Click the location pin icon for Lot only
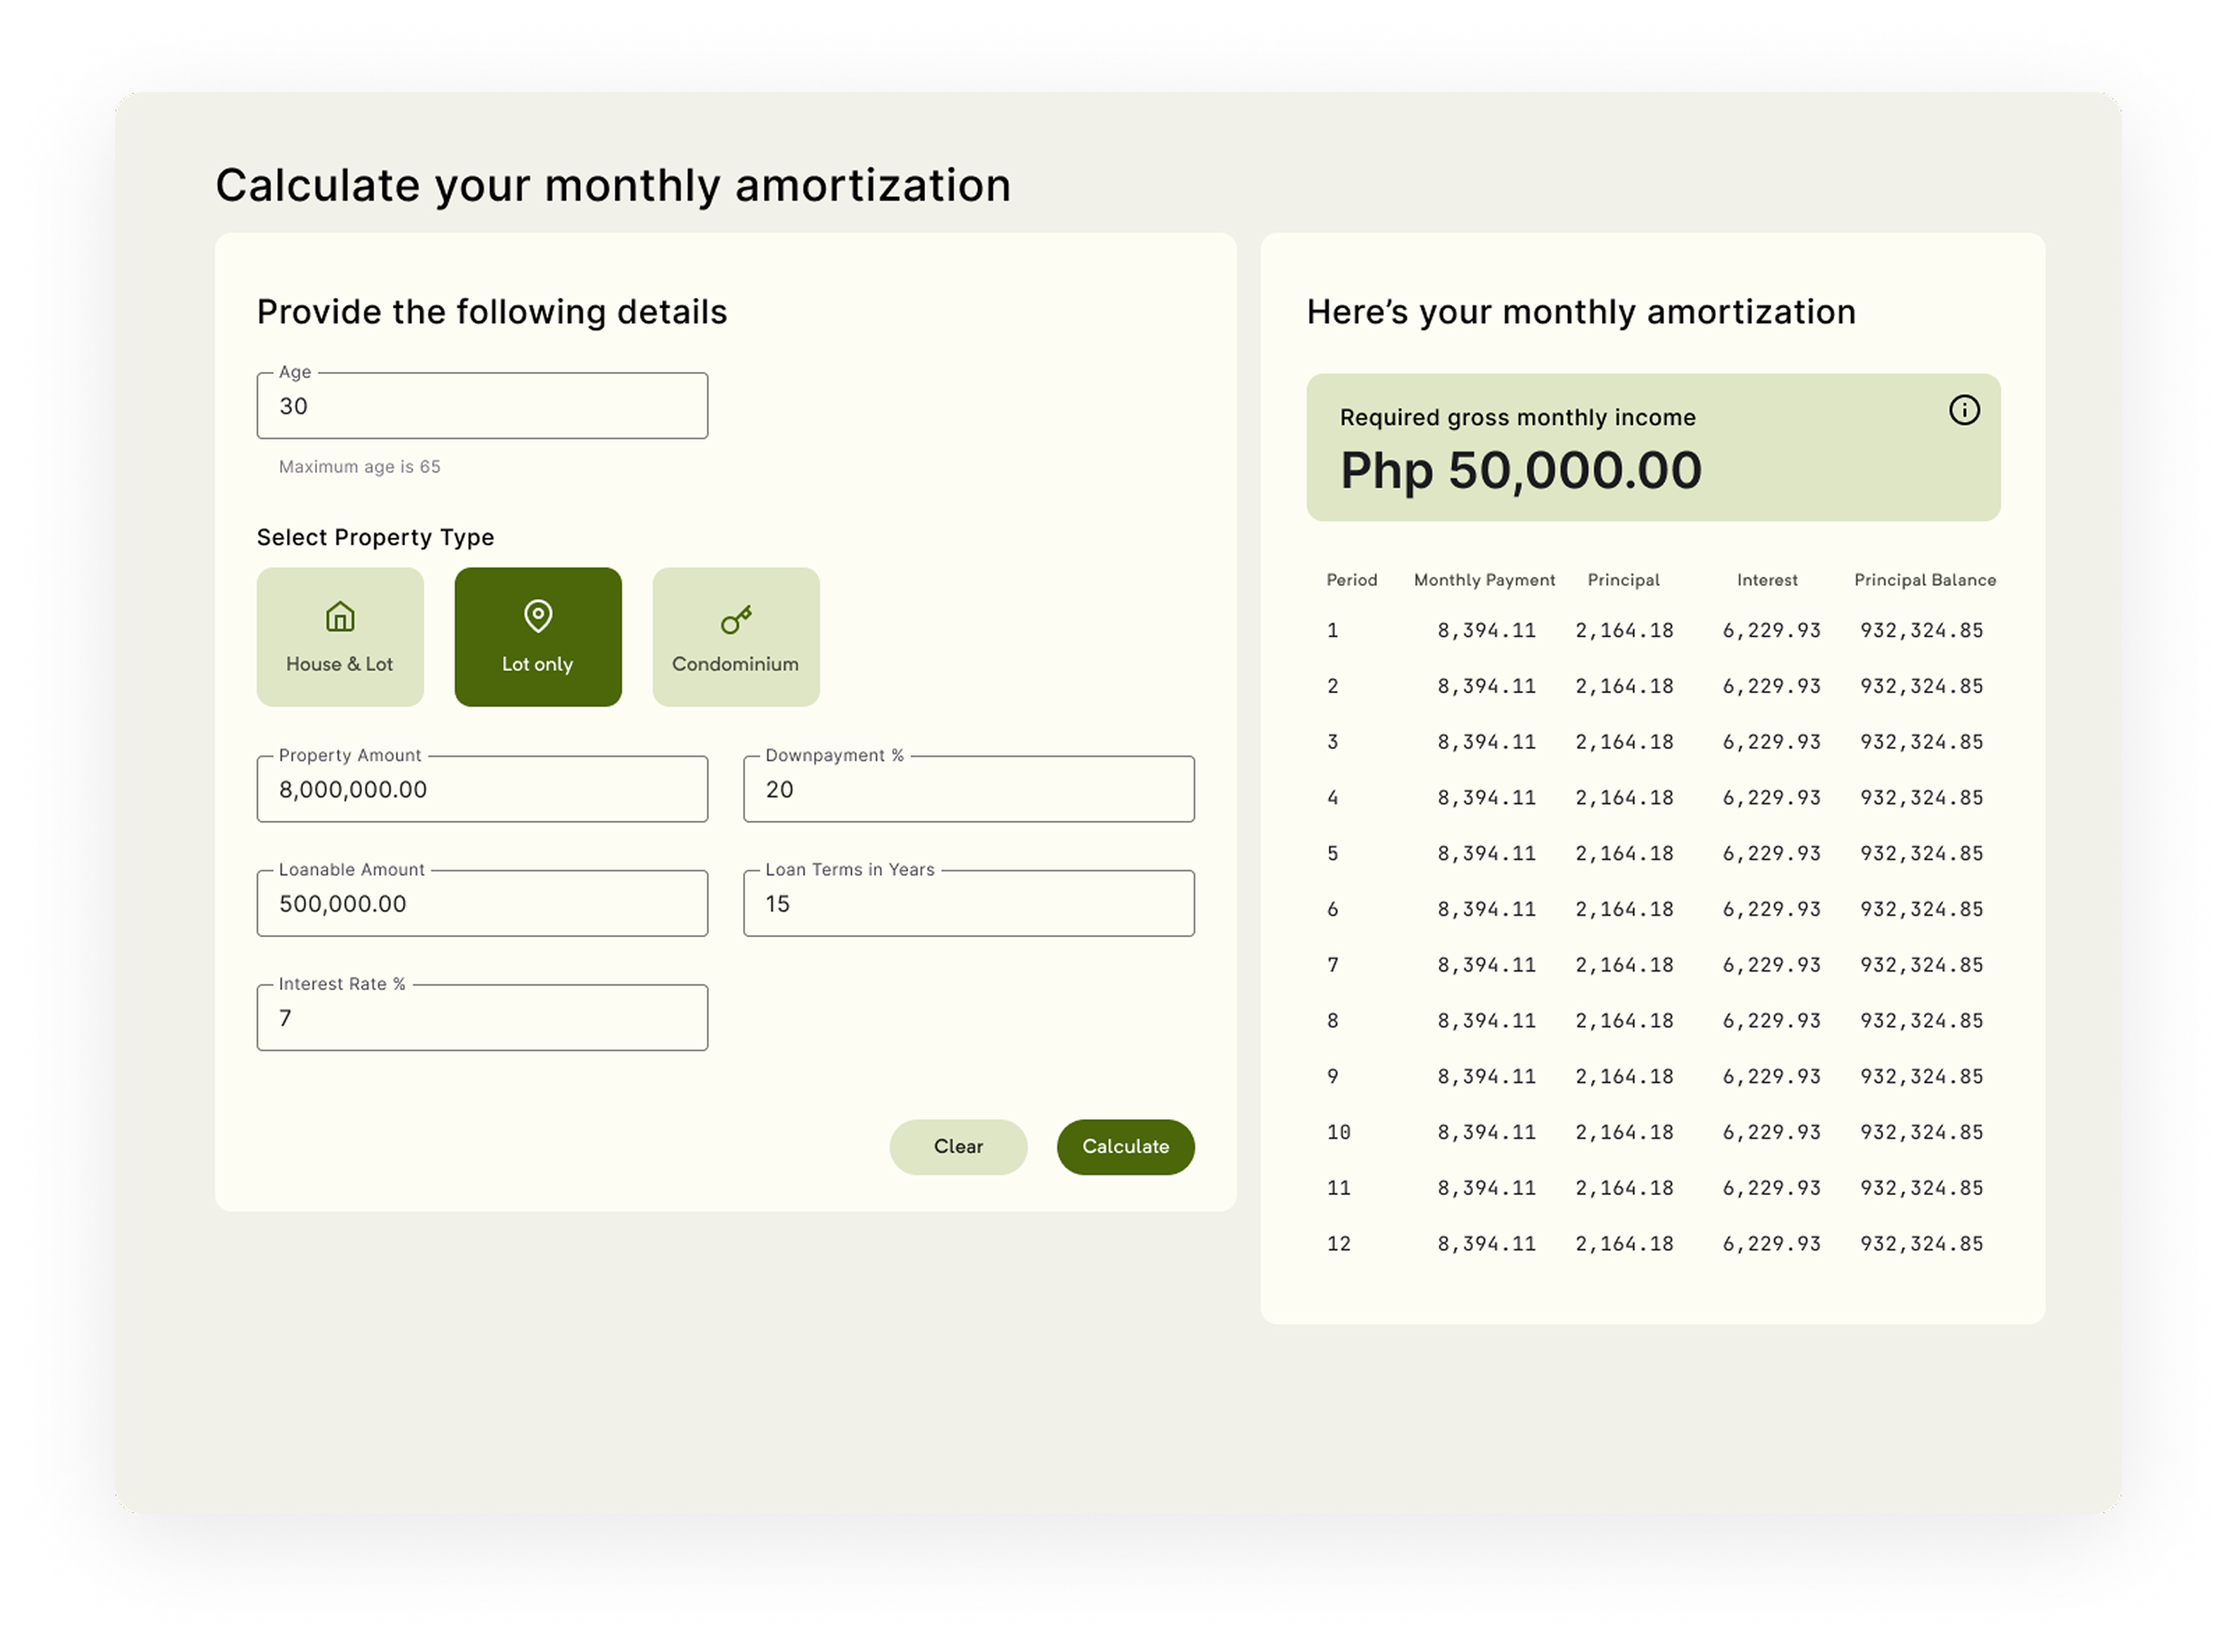Image resolution: width=2237 pixels, height=1652 pixels. tap(538, 616)
